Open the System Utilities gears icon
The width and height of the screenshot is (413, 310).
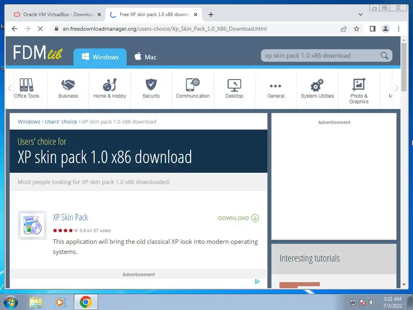[317, 85]
